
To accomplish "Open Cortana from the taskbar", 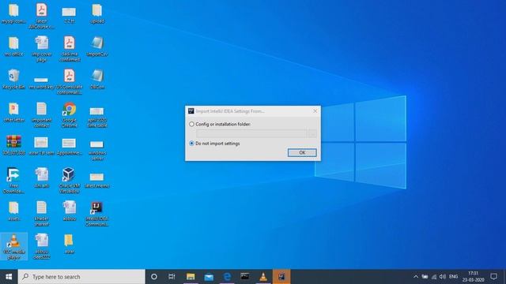I will [x=154, y=277].
